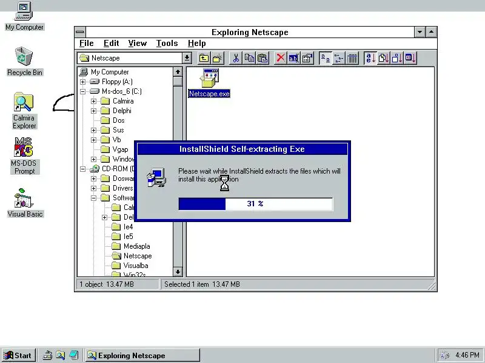
Task: Open Properties from the toolbar
Action: (307, 58)
